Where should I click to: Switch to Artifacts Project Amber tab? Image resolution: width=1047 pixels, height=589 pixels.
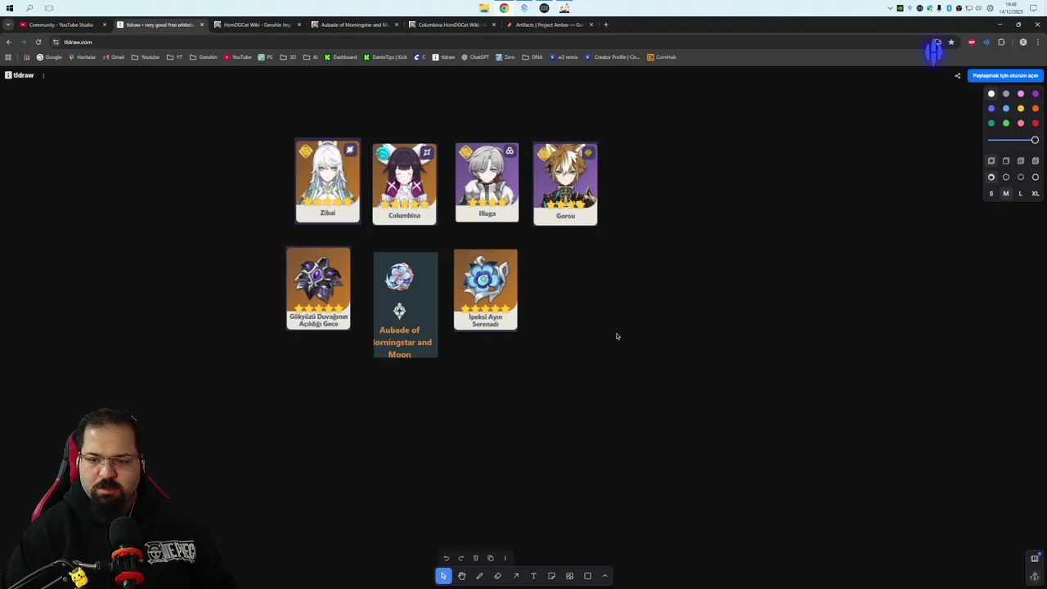coord(550,25)
